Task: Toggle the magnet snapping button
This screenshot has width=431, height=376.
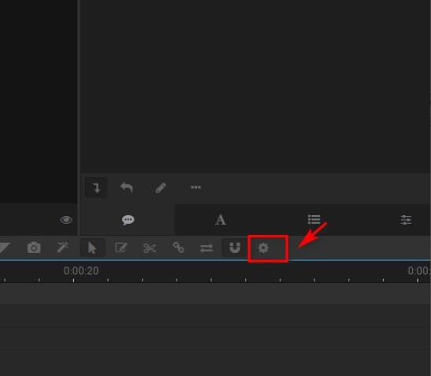Action: coord(234,248)
